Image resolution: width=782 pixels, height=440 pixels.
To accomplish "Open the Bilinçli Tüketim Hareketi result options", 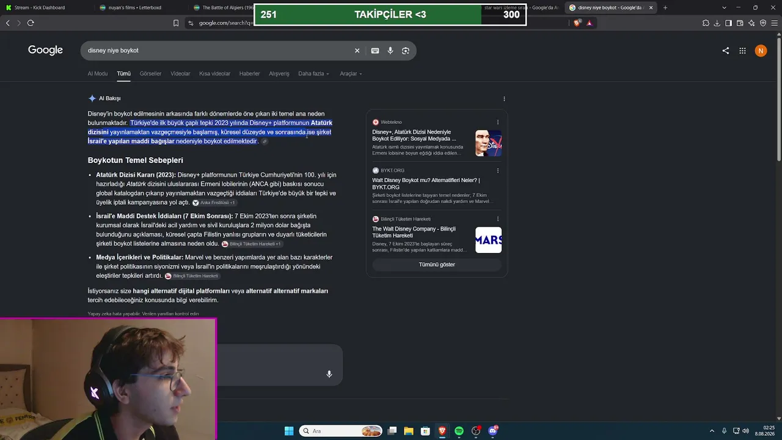I will [498, 219].
